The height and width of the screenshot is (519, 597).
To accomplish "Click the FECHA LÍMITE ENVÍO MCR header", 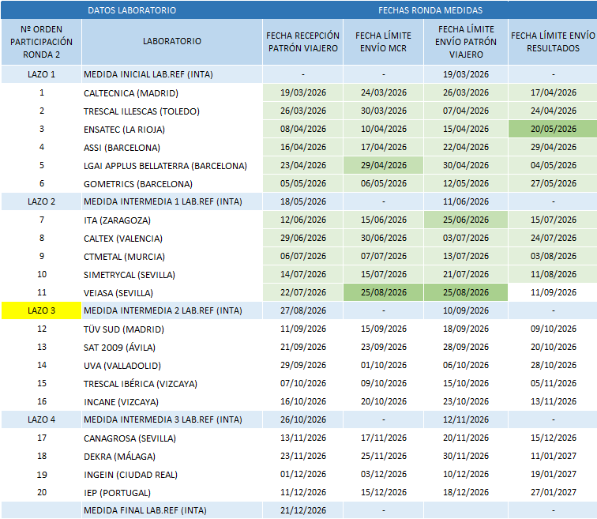I will 384,42.
